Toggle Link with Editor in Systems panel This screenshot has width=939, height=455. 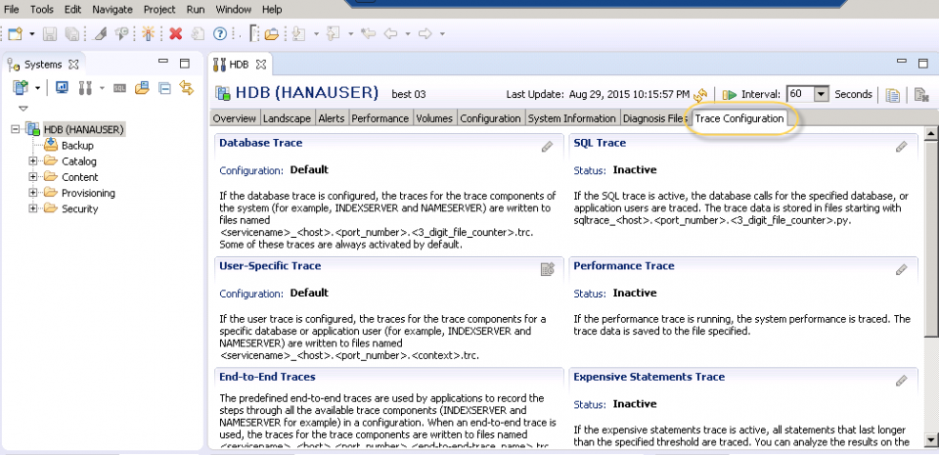tap(186, 88)
